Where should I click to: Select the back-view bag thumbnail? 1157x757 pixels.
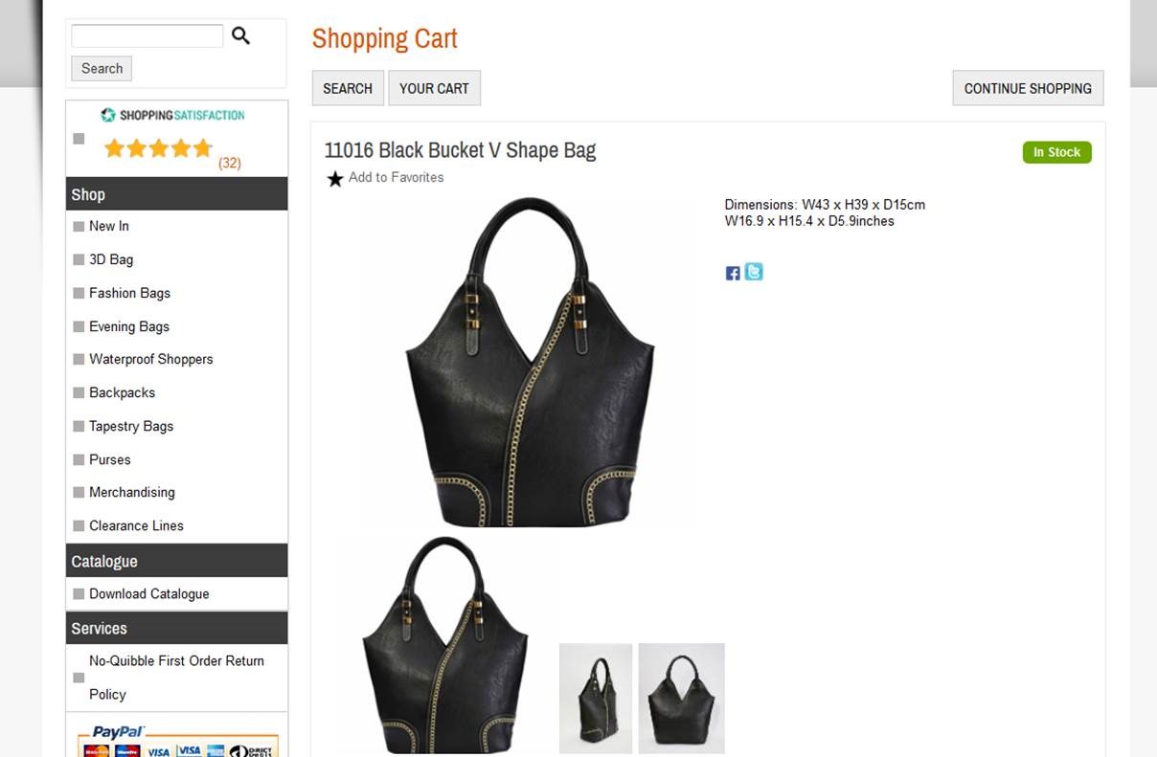tap(681, 698)
